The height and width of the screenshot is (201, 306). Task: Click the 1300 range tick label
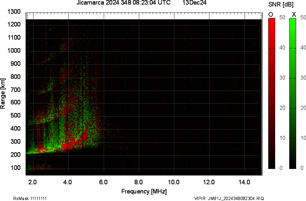tap(14, 12)
